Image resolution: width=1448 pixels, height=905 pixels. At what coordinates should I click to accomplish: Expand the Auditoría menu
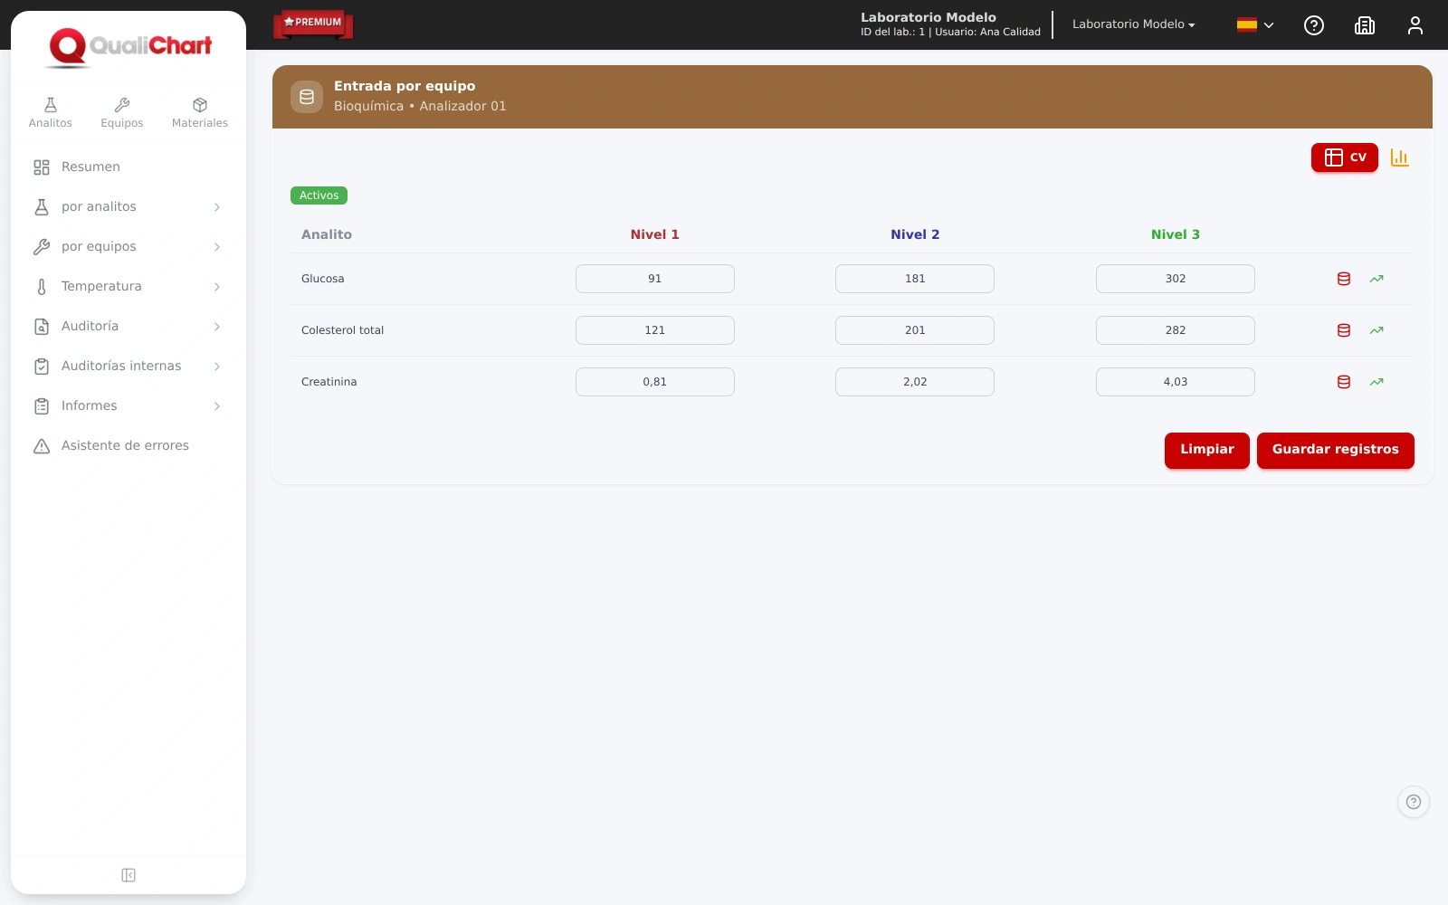129,327
